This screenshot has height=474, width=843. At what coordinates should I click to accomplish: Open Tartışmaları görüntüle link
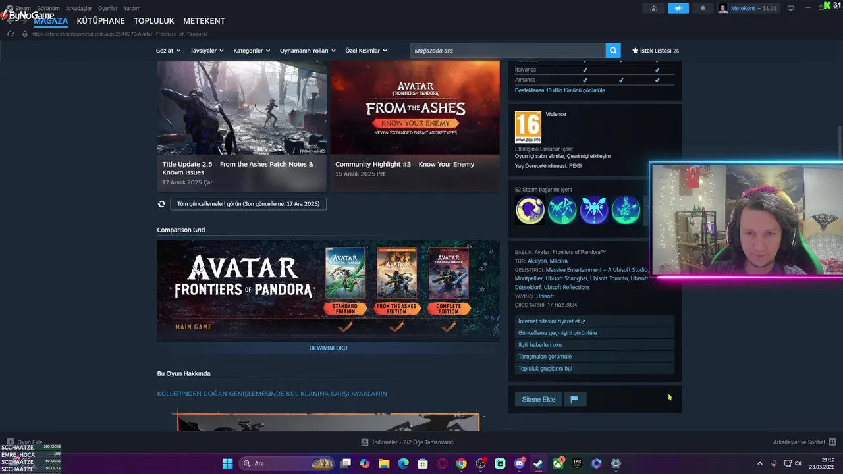595,357
